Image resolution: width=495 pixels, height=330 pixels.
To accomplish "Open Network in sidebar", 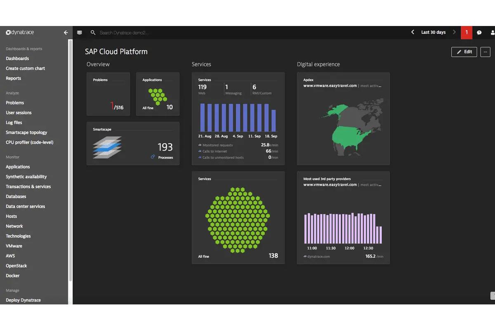I will click(x=14, y=226).
